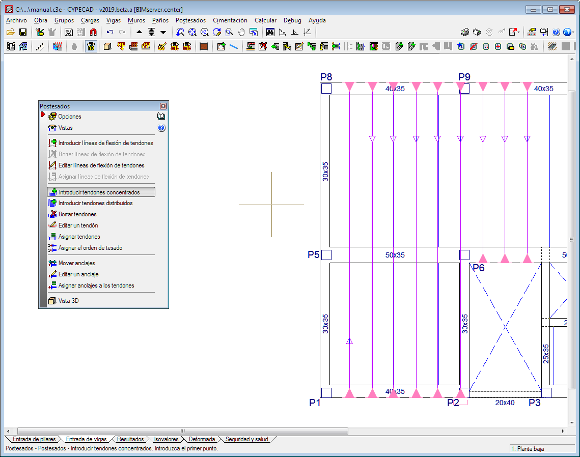
Task: Click the undo arrow in the toolbar
Action: (110, 32)
